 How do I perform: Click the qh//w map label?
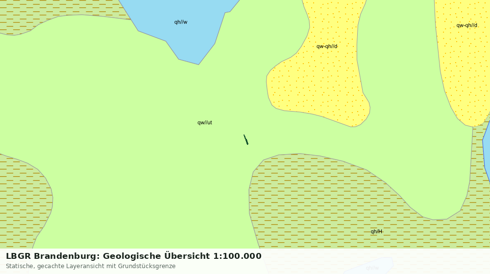coord(181,22)
